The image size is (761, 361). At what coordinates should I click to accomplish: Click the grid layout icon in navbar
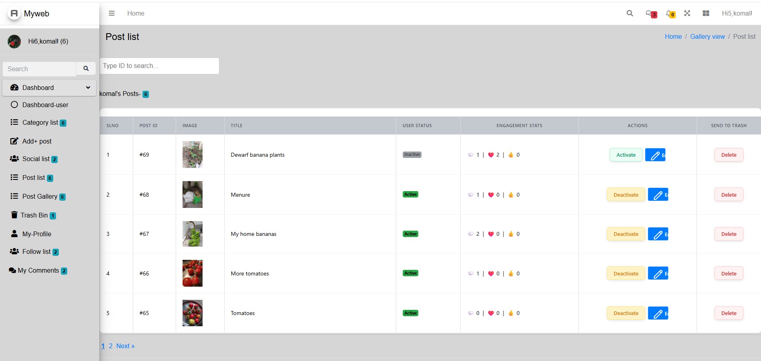(x=706, y=13)
